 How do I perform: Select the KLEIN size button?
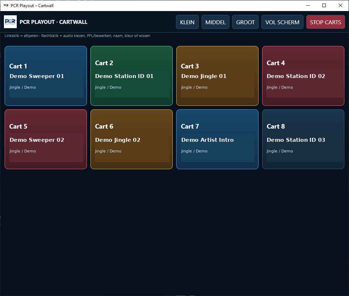tap(187, 22)
